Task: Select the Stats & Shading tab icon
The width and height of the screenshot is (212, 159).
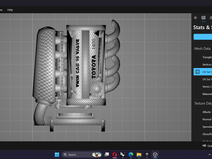Action: (204, 18)
